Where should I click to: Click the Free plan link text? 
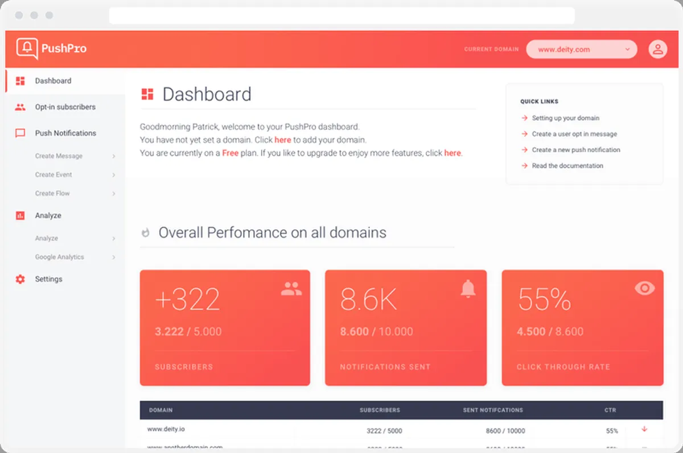231,153
